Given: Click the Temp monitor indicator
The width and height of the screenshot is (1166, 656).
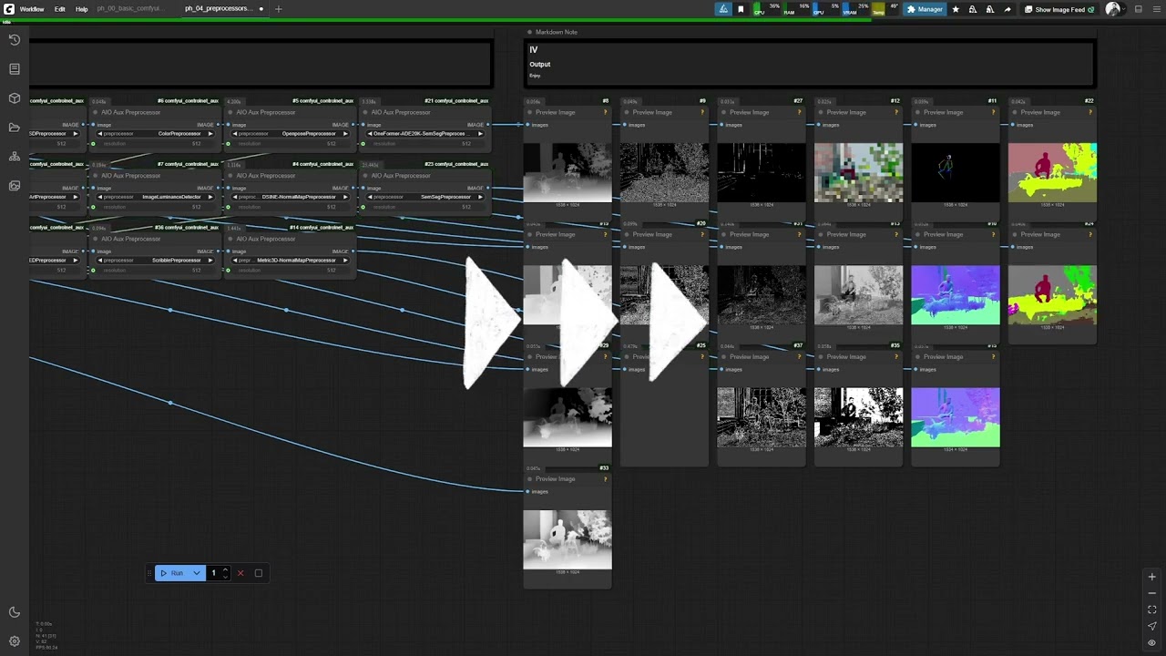Looking at the screenshot, I should pyautogui.click(x=885, y=9).
